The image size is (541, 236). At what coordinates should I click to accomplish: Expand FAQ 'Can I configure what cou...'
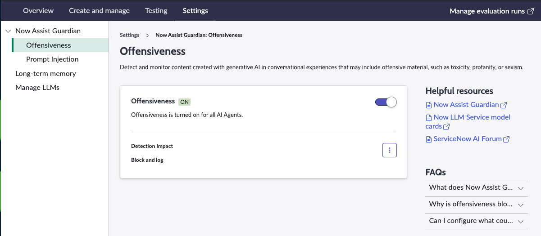coord(477,221)
